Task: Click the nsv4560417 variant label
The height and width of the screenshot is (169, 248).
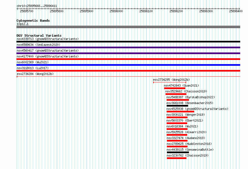Action: click(x=48, y=51)
